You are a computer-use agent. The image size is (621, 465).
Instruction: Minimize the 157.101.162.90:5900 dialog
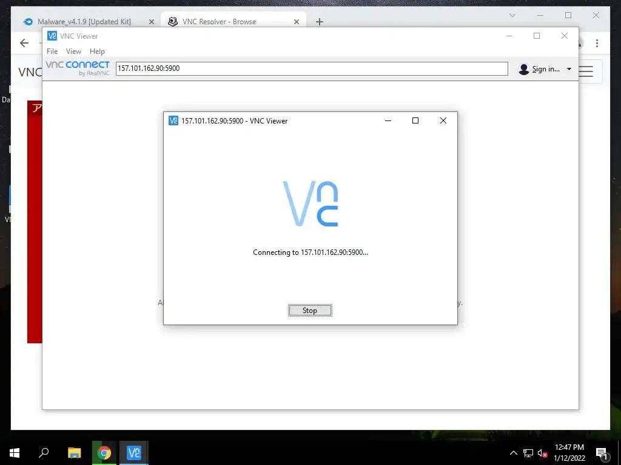[388, 120]
